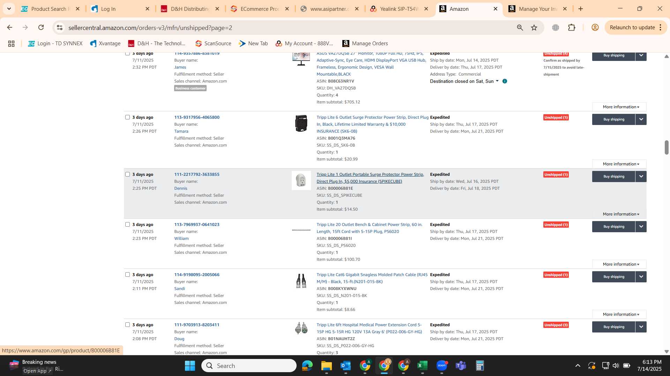This screenshot has height=376, width=670.
Task: Switch to the D&H Distributing tab
Action: click(x=189, y=9)
